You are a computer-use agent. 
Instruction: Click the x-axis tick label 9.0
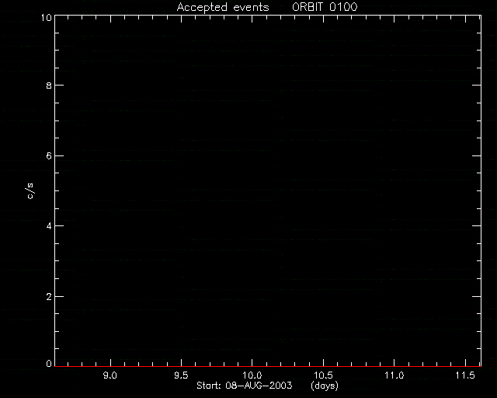[x=110, y=375]
